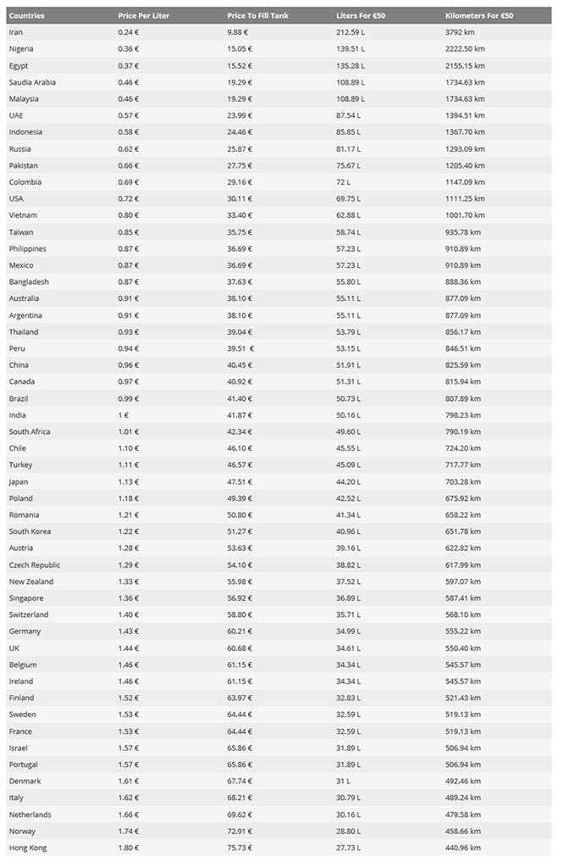The image size is (563, 868).
Task: Select the Liters For €50 header
Action: [361, 15]
